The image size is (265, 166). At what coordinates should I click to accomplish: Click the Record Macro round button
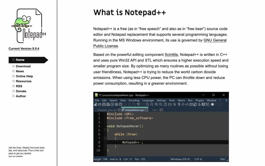point(212,104)
